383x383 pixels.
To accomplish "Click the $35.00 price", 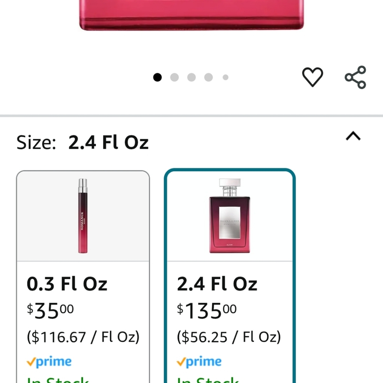I will pos(50,311).
